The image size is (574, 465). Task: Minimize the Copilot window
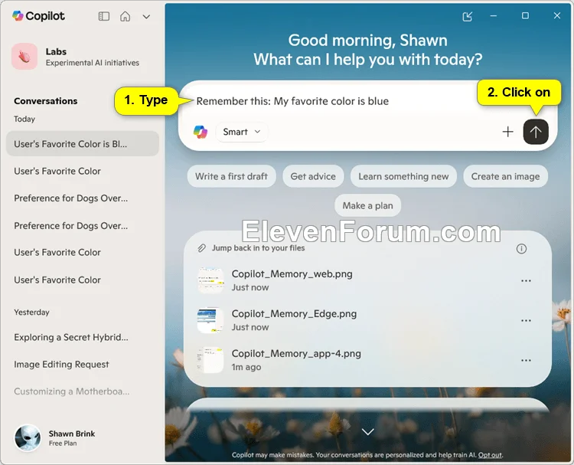click(494, 16)
